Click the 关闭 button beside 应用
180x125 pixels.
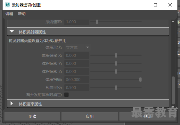click(147, 116)
